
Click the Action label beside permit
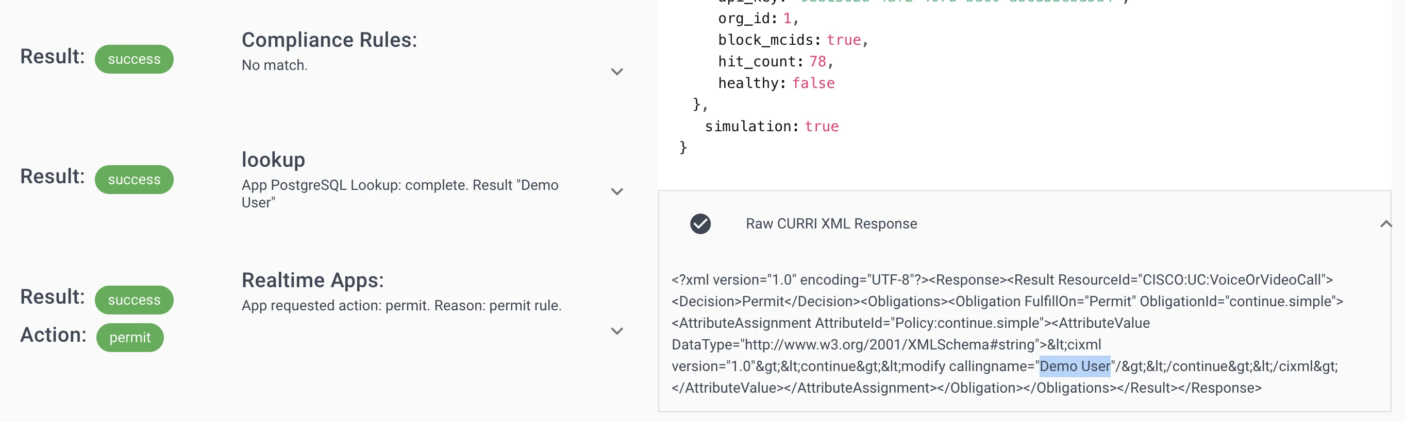click(54, 335)
